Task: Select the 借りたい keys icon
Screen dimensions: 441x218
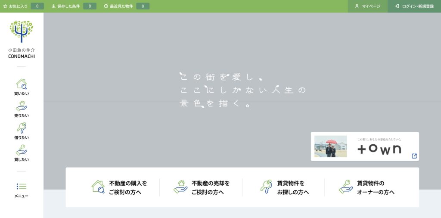Action: (22, 128)
